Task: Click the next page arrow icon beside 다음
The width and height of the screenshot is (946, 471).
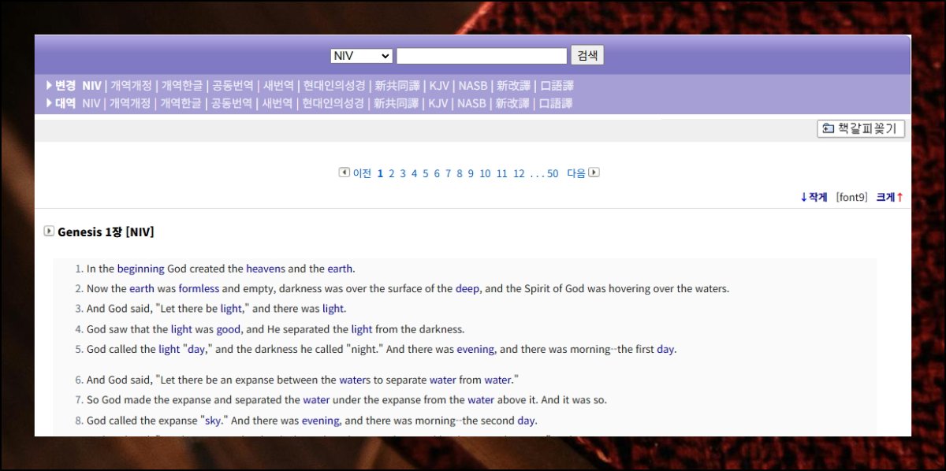Action: [x=594, y=172]
